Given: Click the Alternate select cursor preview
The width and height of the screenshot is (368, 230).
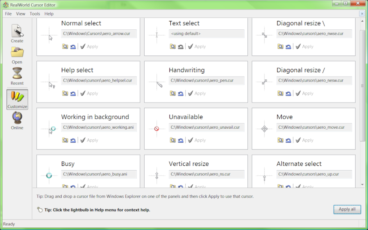Looking at the screenshot, I should 264,175.
